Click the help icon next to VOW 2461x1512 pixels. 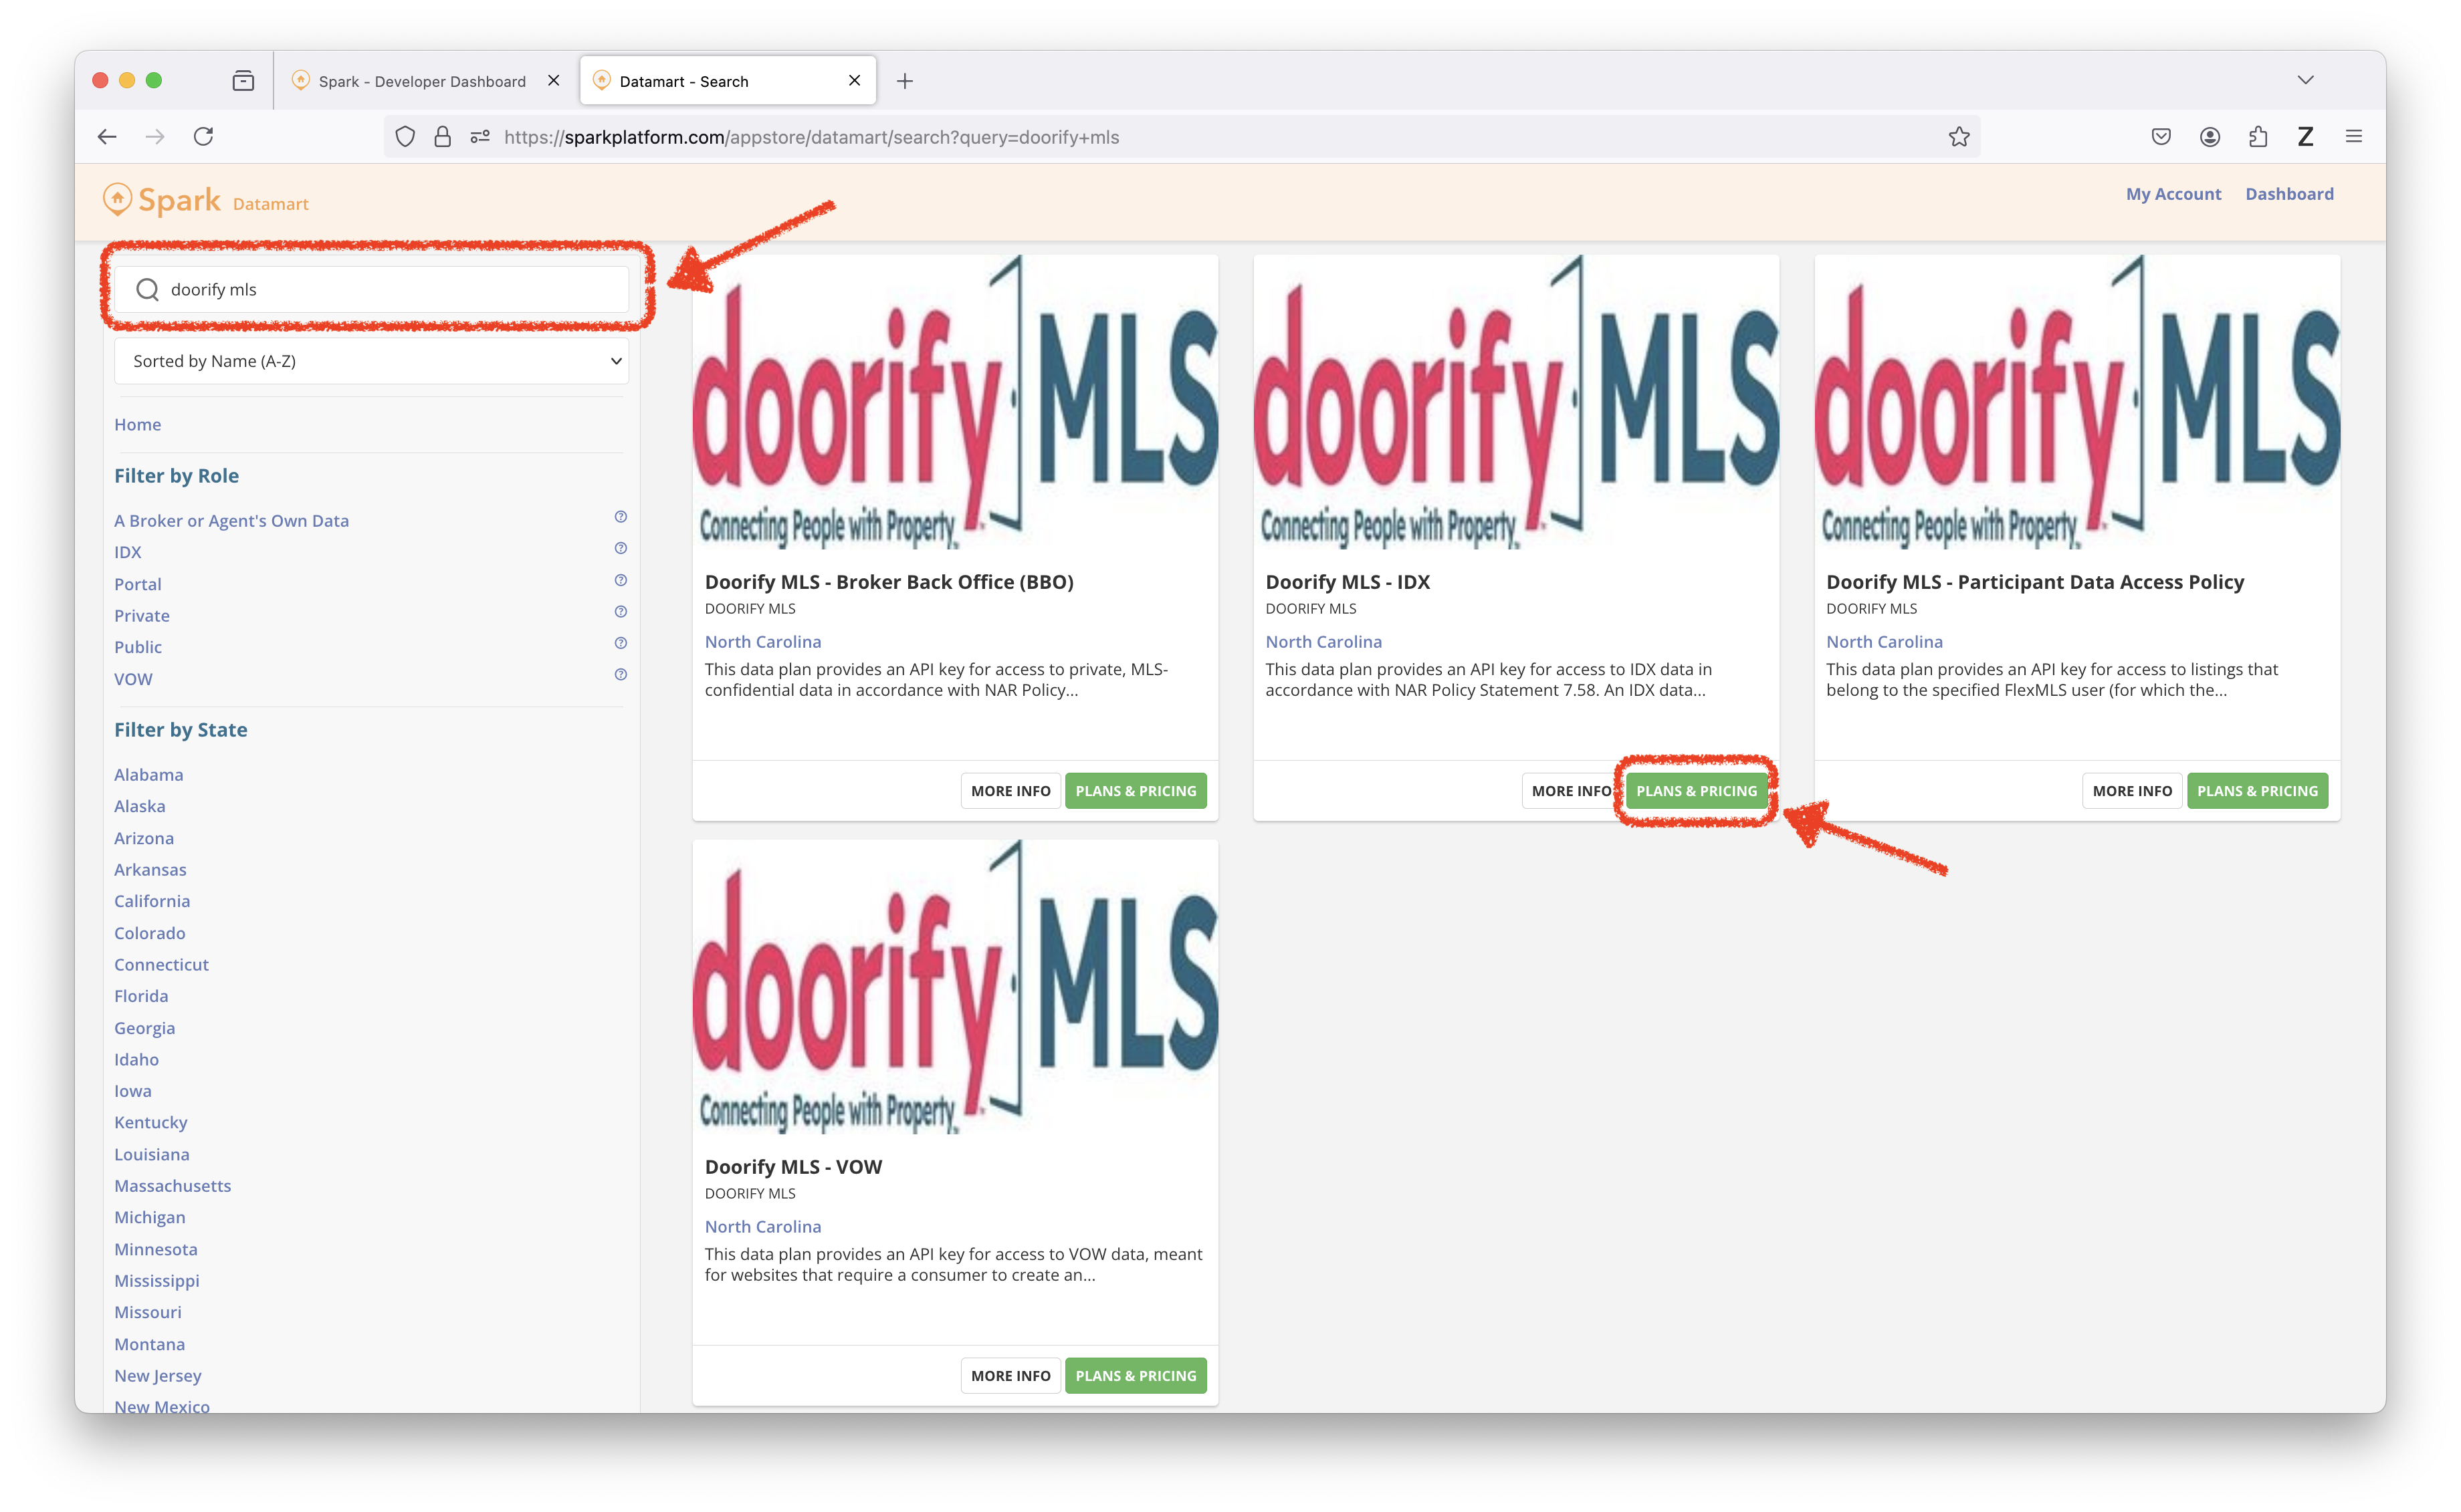point(620,674)
